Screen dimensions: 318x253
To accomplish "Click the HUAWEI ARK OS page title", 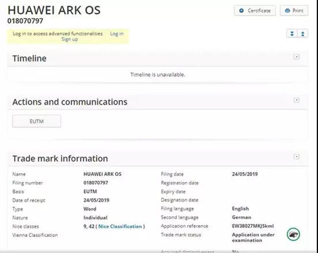I will coord(54,10).
